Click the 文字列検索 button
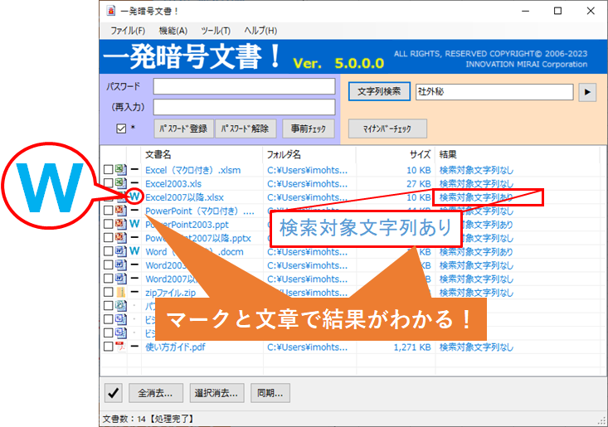The height and width of the screenshot is (427, 608). 379,91
